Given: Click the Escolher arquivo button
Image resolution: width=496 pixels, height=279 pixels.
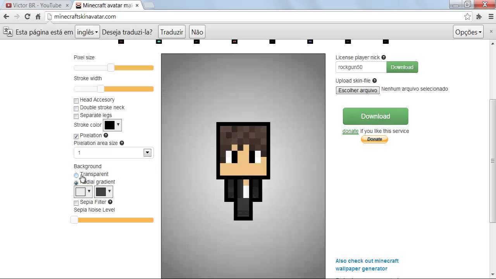Looking at the screenshot, I should coord(358,90).
